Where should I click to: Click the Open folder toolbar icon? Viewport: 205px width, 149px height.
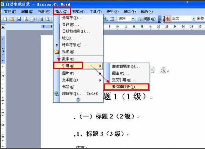(12, 19)
